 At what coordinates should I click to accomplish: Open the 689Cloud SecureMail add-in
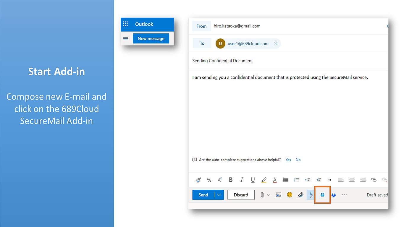point(322,195)
